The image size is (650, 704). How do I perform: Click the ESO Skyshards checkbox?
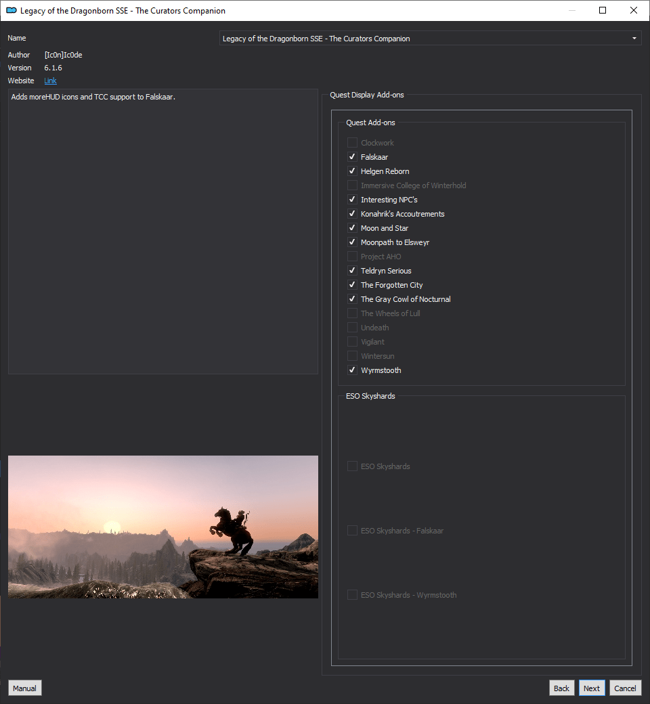pyautogui.click(x=352, y=466)
